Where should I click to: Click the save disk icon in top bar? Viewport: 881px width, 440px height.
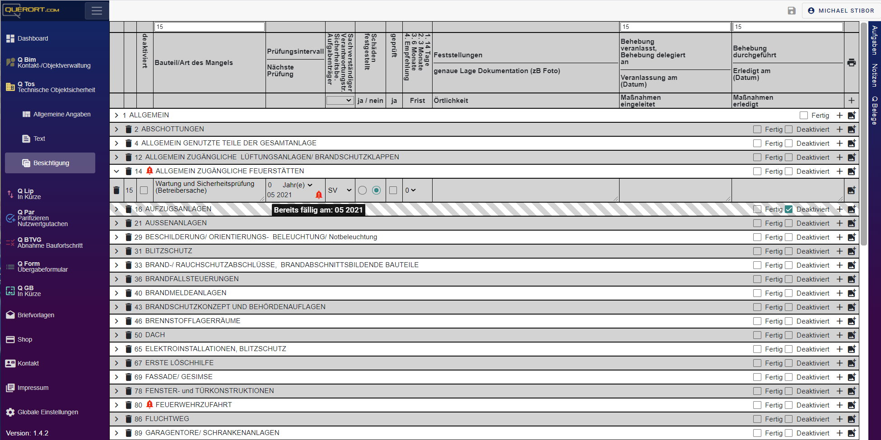(x=792, y=10)
